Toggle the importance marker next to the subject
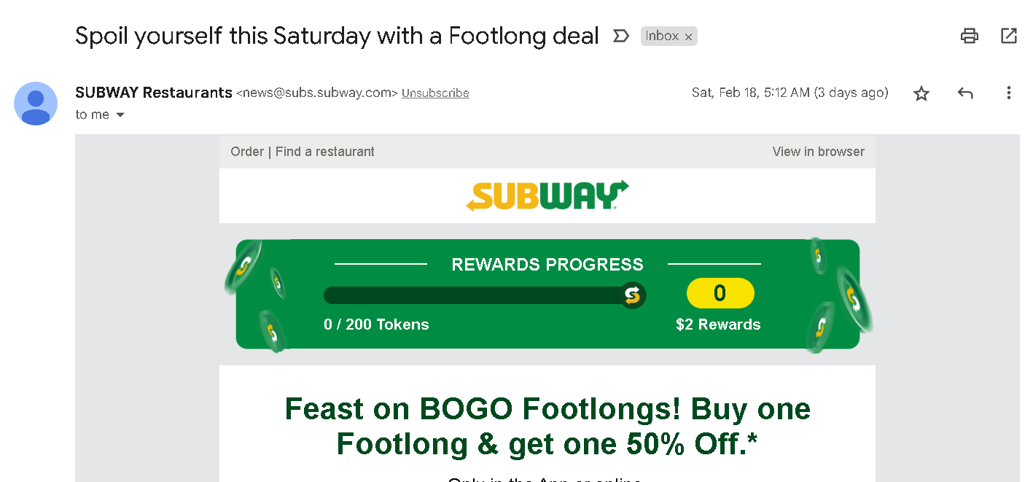 620,36
